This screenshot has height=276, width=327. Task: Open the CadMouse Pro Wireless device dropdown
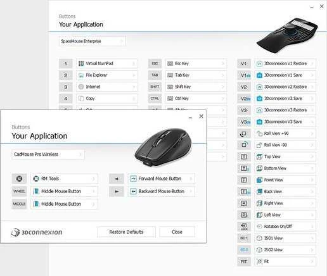tap(48, 154)
